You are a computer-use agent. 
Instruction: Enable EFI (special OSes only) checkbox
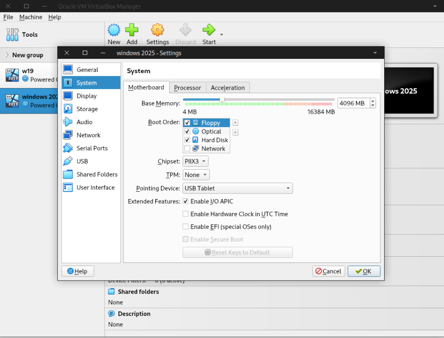[186, 227]
